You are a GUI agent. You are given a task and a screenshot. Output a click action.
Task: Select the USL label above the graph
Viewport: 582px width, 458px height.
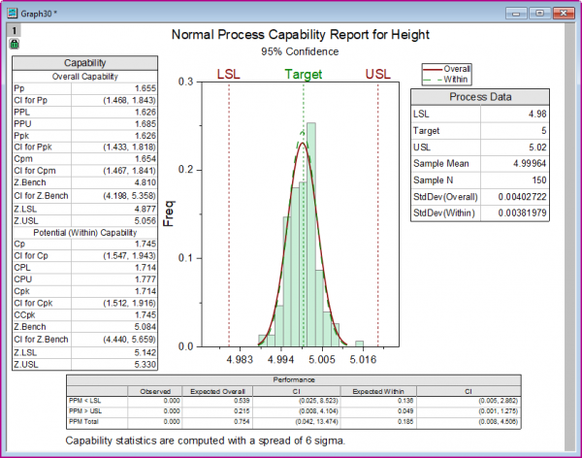(377, 74)
